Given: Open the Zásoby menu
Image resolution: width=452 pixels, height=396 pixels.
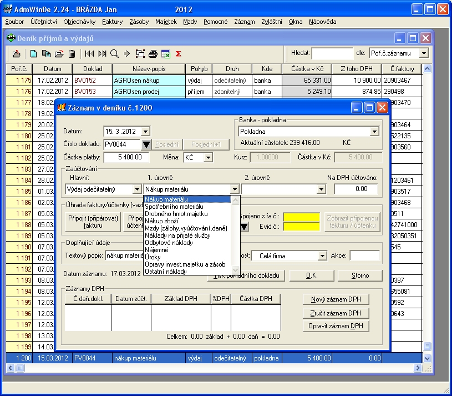Looking at the screenshot, I should point(139,22).
